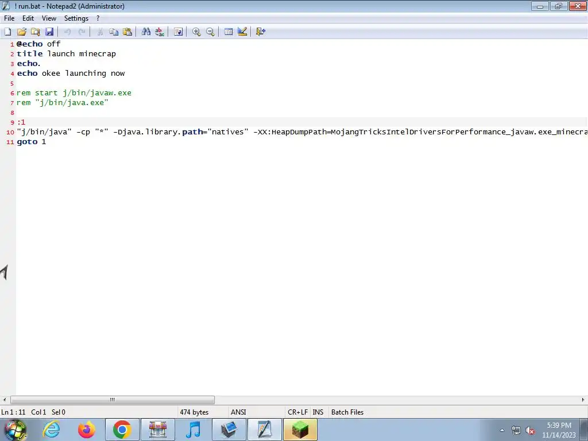The image size is (588, 441).
Task: Click the Copy toolbar icon
Action: [114, 32]
